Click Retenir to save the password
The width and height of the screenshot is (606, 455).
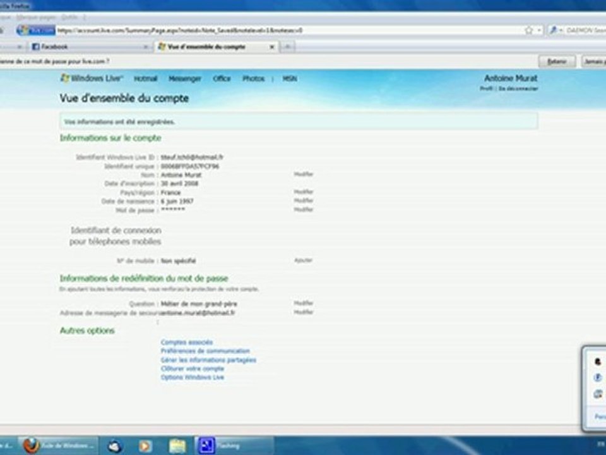pos(557,61)
